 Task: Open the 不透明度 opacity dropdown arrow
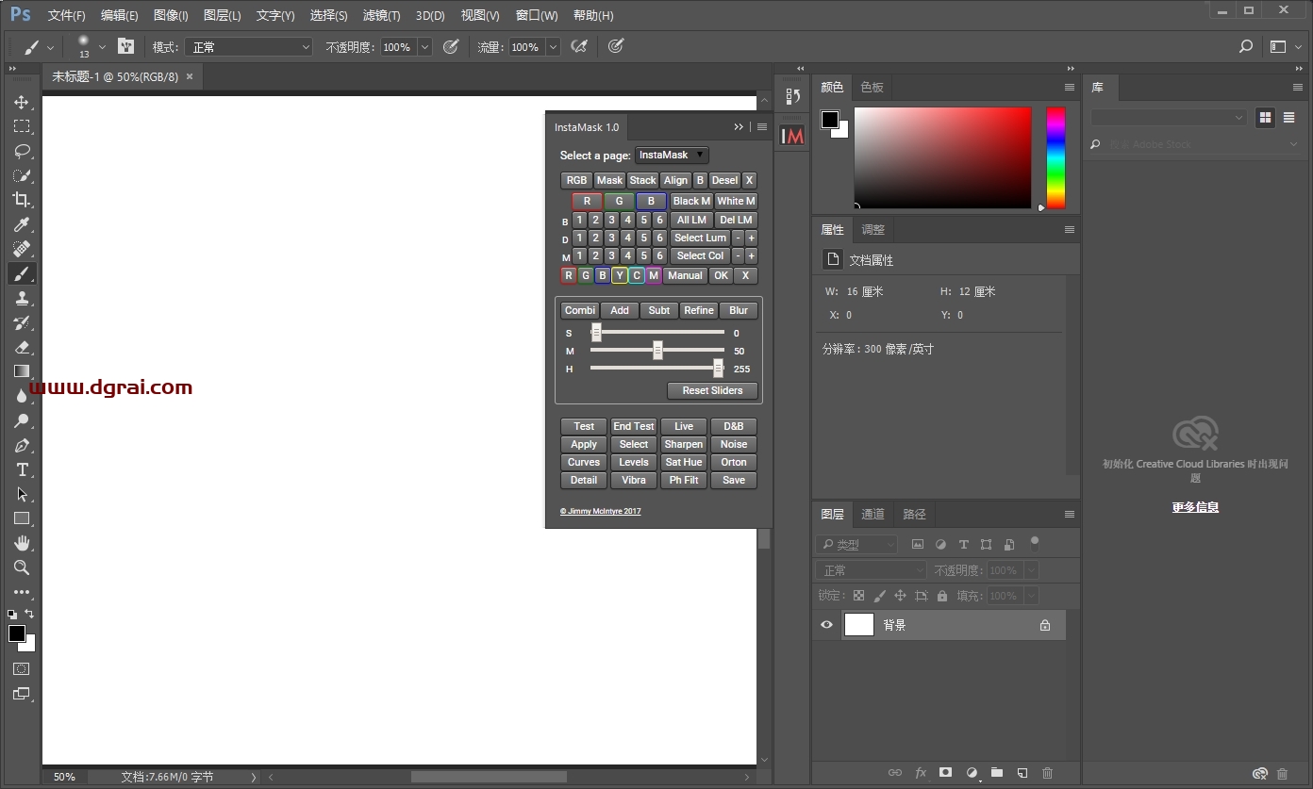[x=424, y=47]
